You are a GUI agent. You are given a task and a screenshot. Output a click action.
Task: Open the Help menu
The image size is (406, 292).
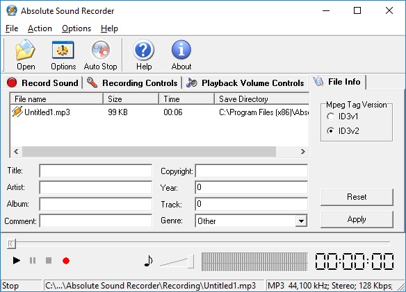pyautogui.click(x=109, y=28)
